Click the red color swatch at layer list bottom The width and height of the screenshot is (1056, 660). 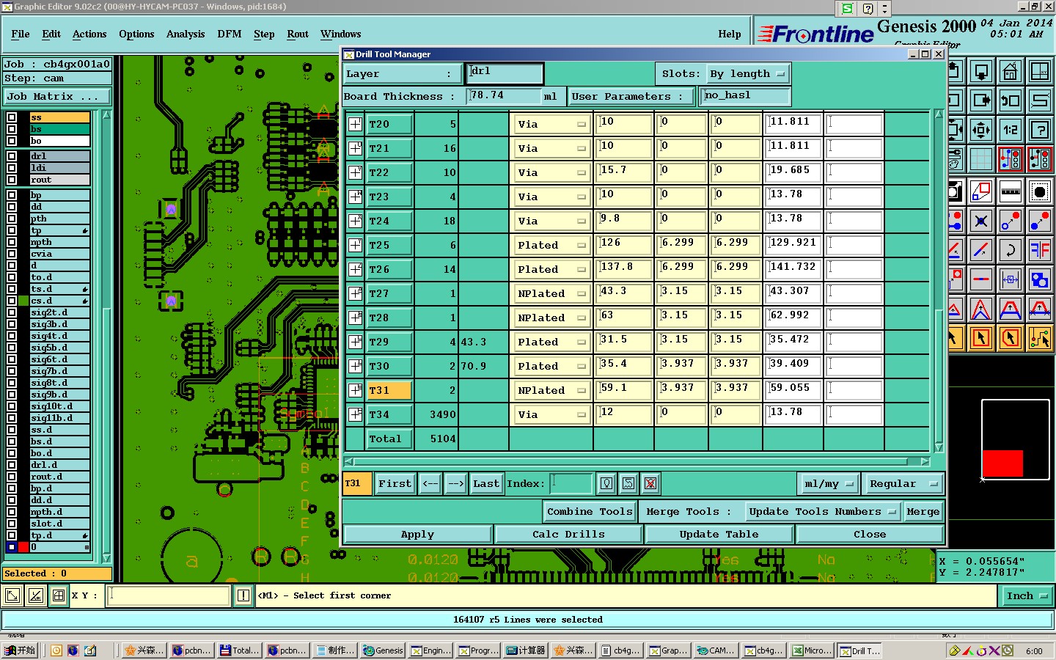click(x=23, y=547)
